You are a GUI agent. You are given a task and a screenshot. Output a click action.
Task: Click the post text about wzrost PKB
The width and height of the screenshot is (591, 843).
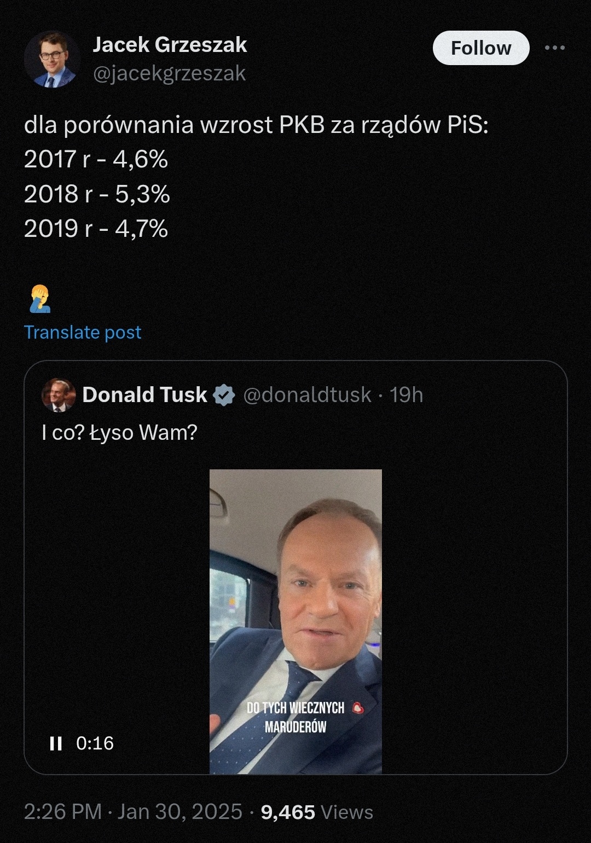(256, 125)
